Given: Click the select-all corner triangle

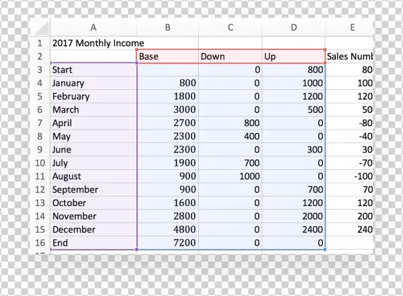Looking at the screenshot, I should click(x=41, y=28).
